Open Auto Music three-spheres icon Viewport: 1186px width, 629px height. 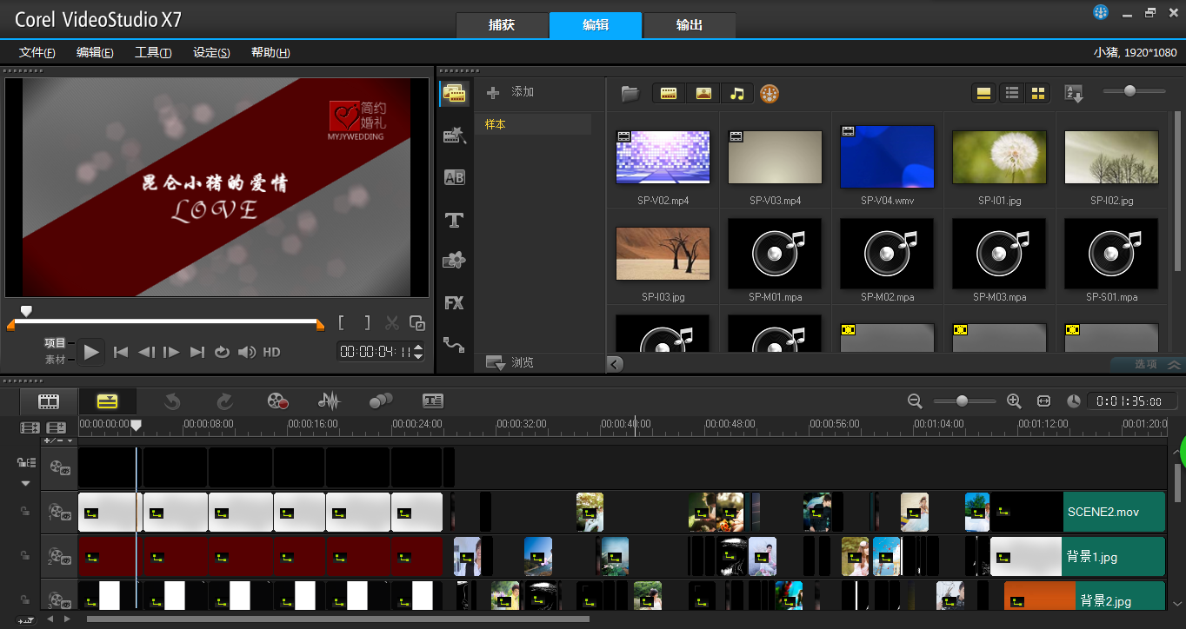(x=381, y=401)
